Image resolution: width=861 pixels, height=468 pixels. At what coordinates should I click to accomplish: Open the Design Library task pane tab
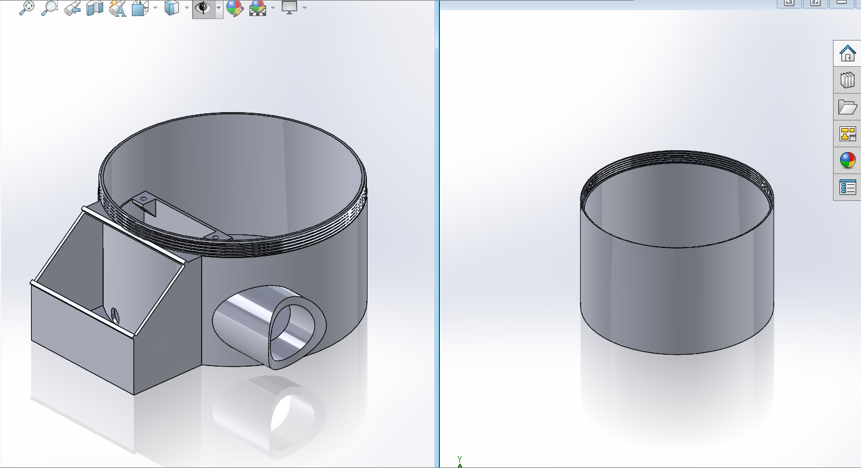pyautogui.click(x=847, y=80)
